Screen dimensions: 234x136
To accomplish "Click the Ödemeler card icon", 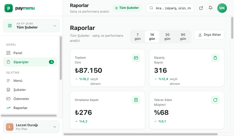I will 8,99.
